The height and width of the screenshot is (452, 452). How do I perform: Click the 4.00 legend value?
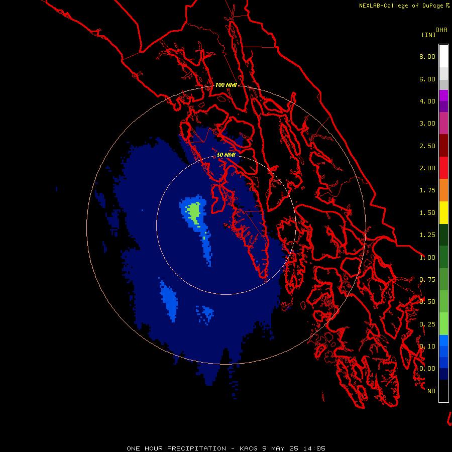[x=427, y=101]
